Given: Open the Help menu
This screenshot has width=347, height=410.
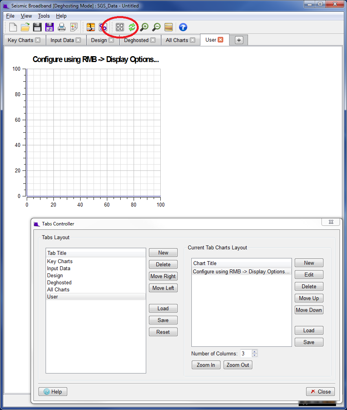Looking at the screenshot, I should (x=61, y=16).
